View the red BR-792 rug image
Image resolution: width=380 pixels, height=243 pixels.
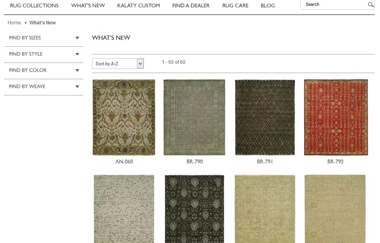(336, 117)
